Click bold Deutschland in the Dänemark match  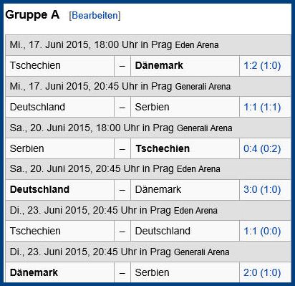39,190
